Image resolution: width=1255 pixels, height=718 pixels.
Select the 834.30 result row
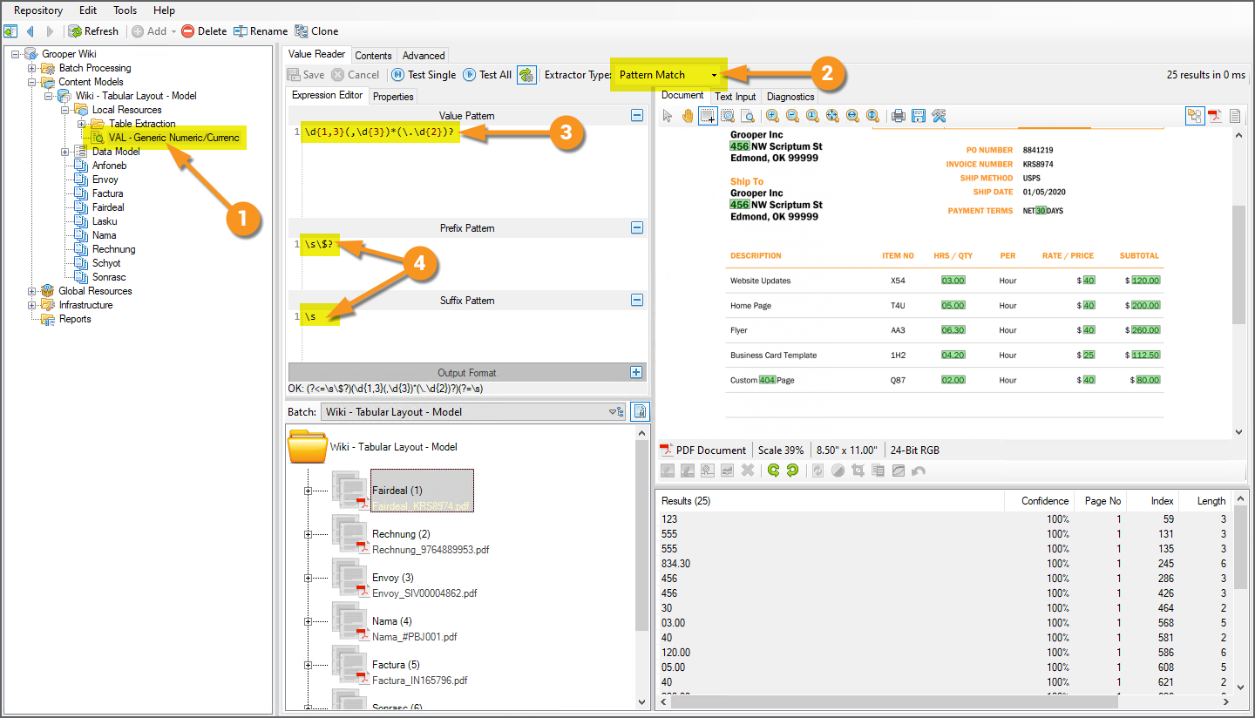941,564
